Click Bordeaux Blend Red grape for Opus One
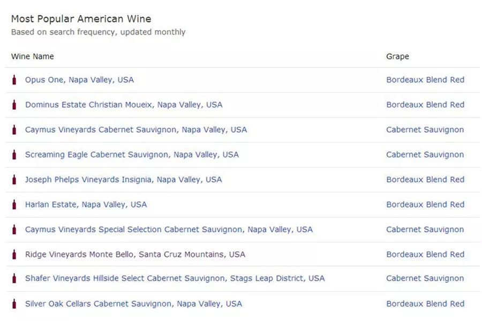This screenshot has width=482, height=321. pyautogui.click(x=425, y=80)
